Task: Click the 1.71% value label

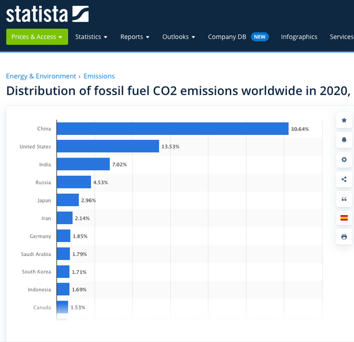Action: [x=79, y=272]
